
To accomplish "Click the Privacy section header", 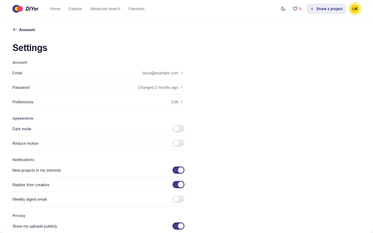I will [x=19, y=216].
